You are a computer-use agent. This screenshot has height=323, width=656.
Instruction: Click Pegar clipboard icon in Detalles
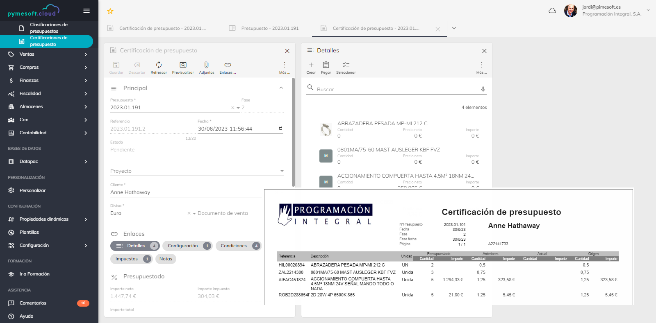click(326, 65)
